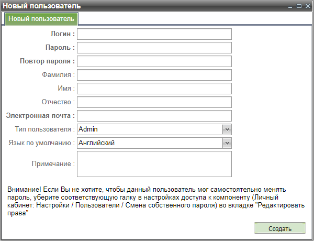Screen dimensions: 314x241
Task: Maximize the Новый пользователь dialog
Action: 299,6
